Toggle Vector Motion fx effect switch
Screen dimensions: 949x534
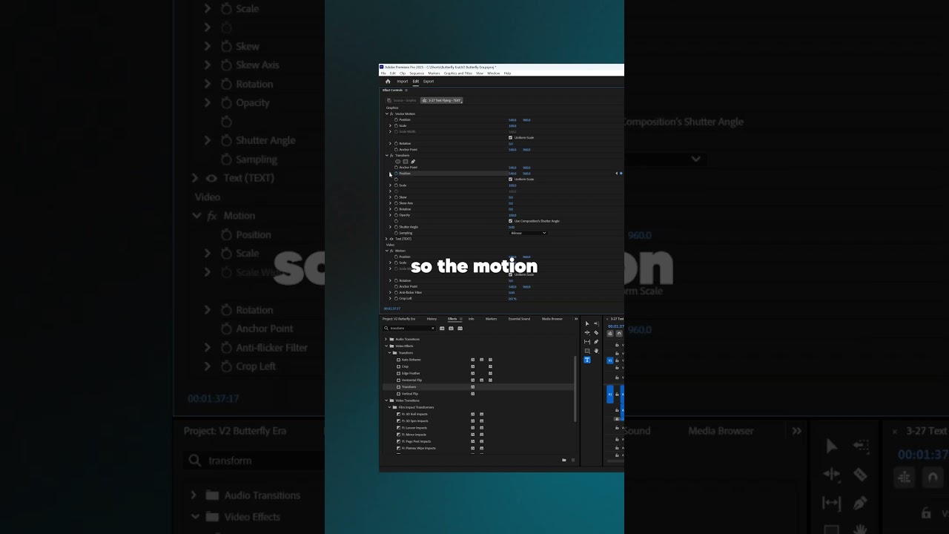coord(391,113)
